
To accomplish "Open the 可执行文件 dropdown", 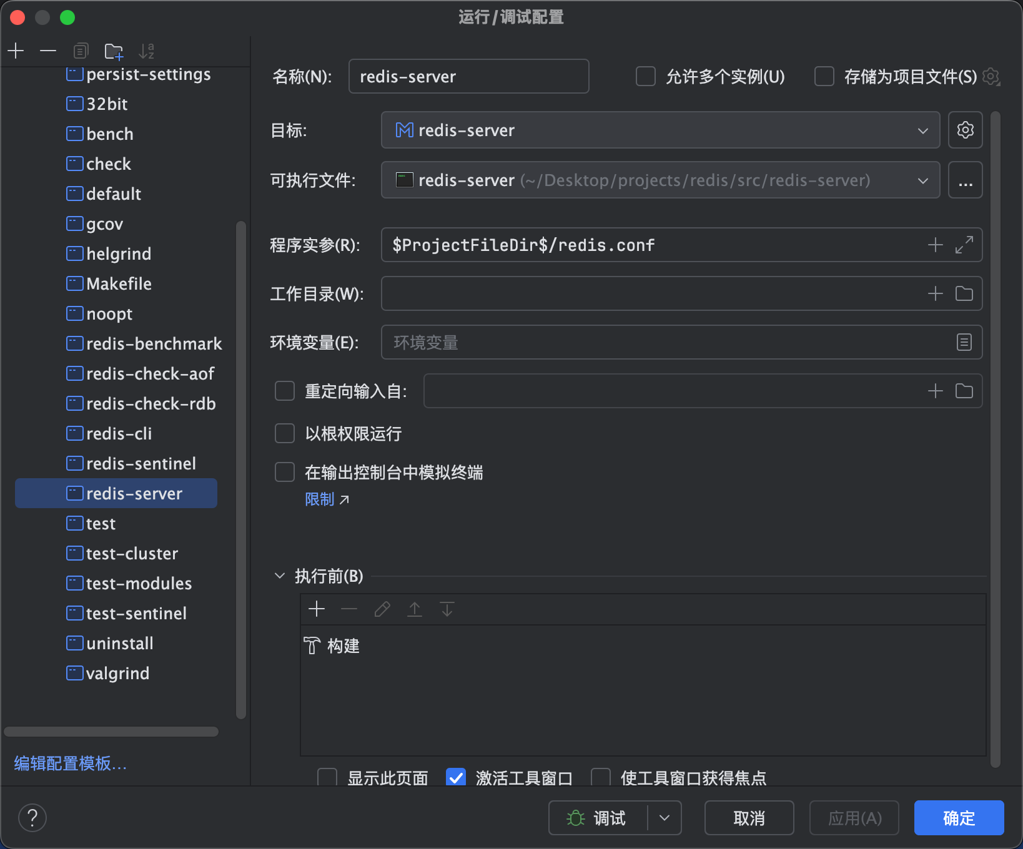I will click(923, 180).
